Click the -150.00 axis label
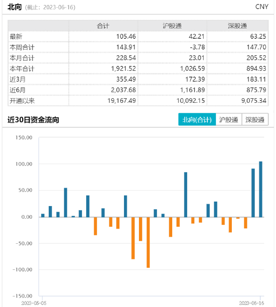276x307 pixels. [23, 296]
